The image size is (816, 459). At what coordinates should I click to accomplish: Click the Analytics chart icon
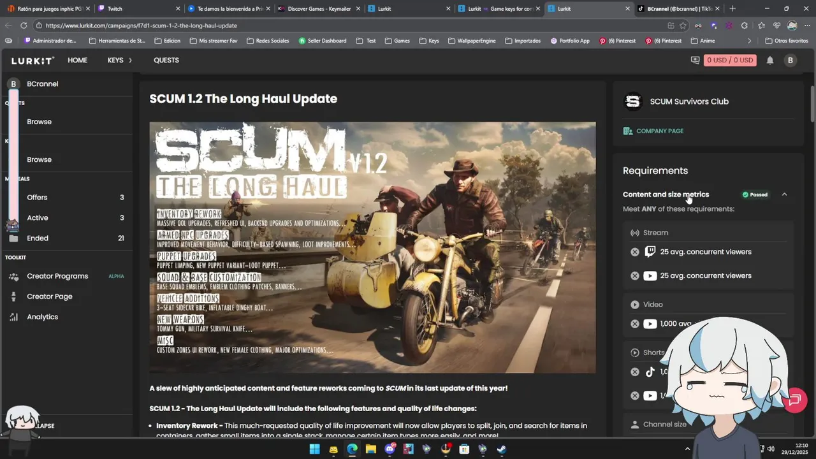tap(13, 317)
